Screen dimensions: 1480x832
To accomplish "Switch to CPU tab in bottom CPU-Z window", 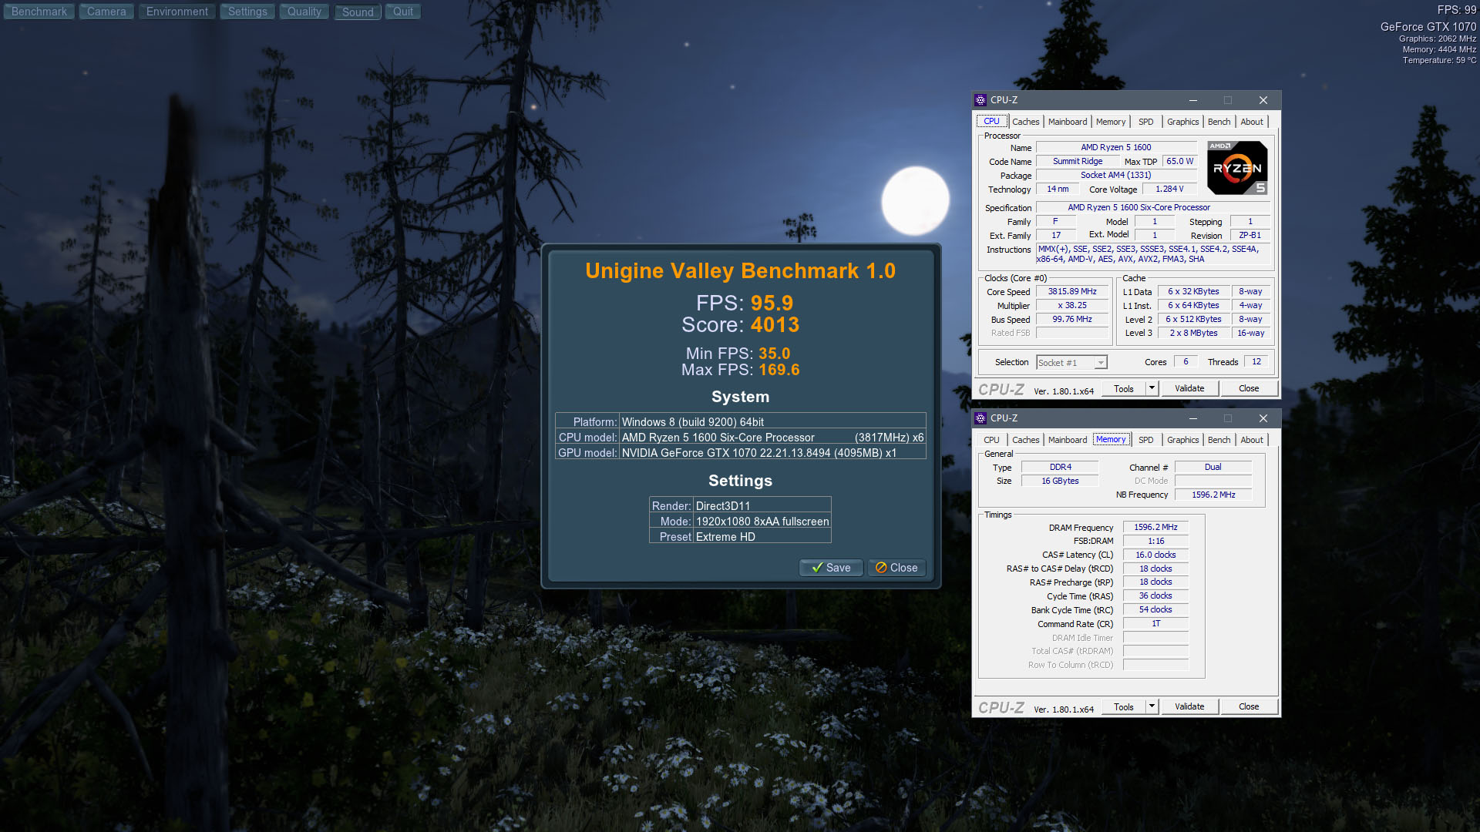I will coord(991,440).
